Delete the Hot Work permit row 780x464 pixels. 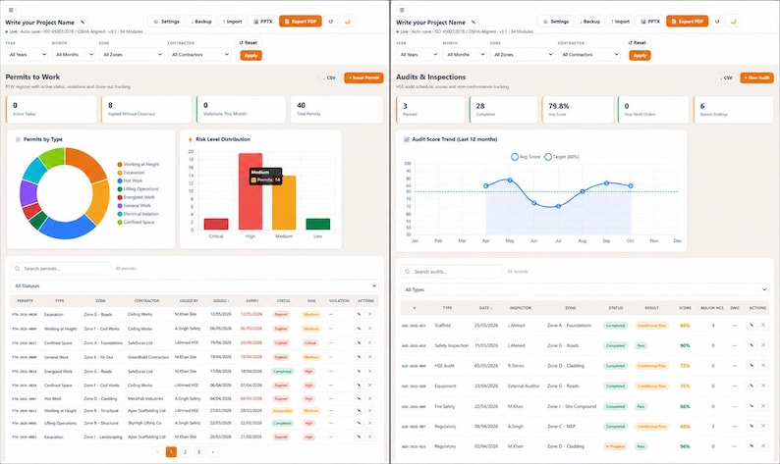point(370,398)
